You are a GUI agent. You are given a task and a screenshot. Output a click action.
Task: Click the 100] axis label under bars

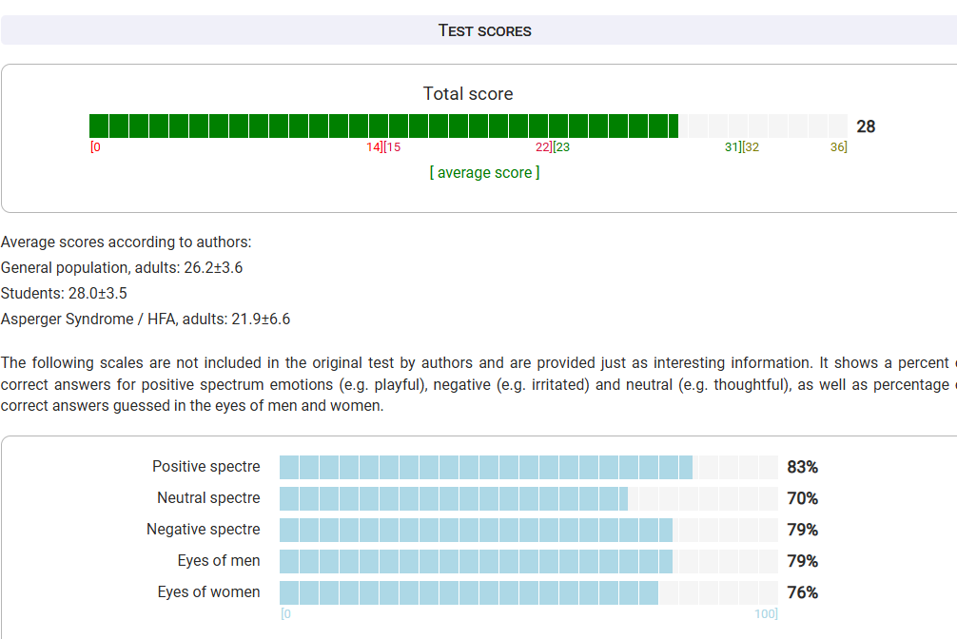click(766, 614)
